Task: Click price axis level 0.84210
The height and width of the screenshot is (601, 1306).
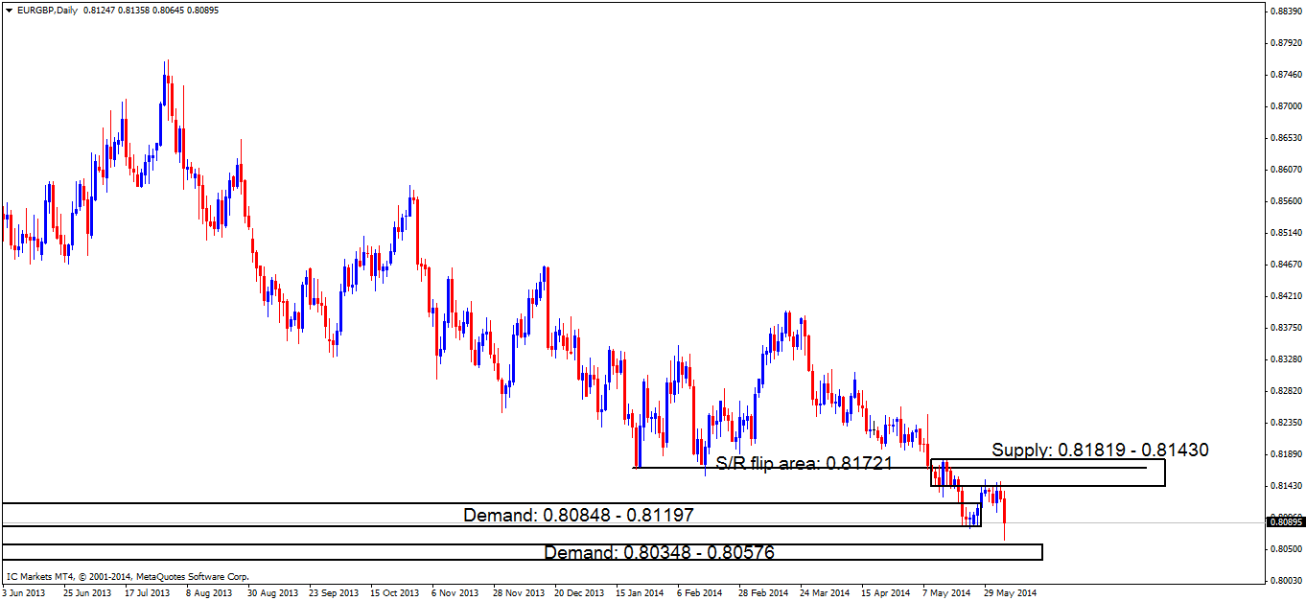Action: [x=1285, y=295]
